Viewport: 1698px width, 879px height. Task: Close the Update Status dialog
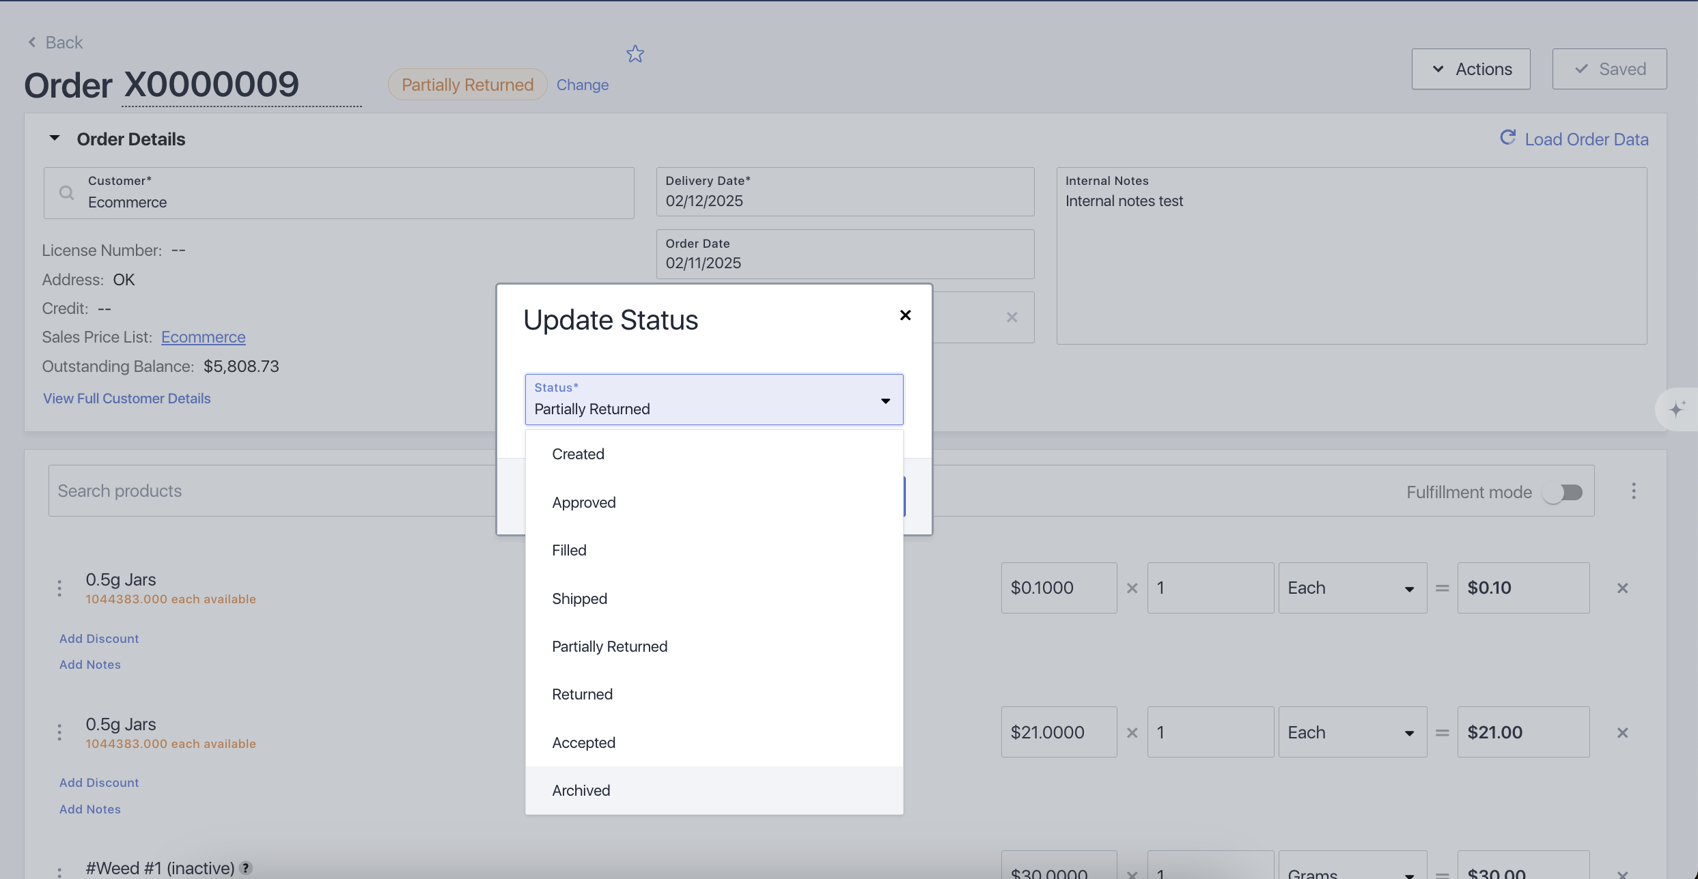pyautogui.click(x=905, y=315)
